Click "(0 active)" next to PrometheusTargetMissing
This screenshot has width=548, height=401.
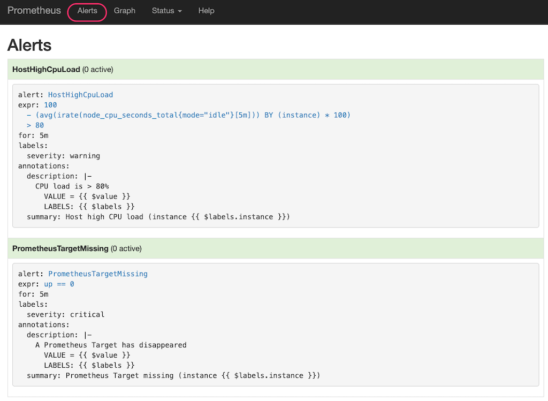[x=126, y=248]
